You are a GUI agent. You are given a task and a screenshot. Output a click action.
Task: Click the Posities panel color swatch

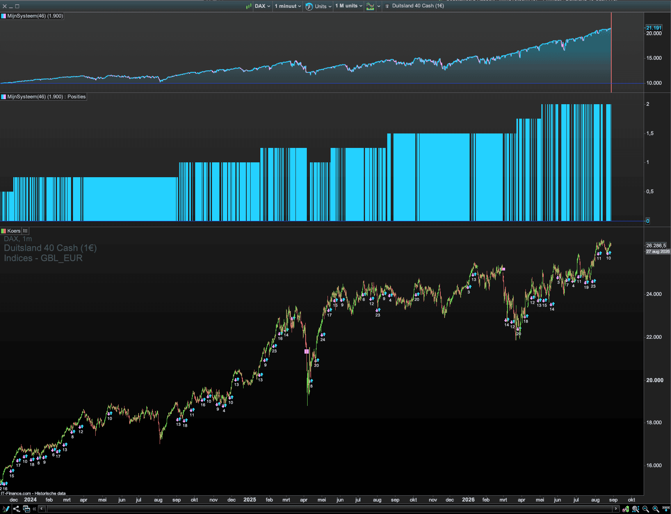[x=4, y=97]
